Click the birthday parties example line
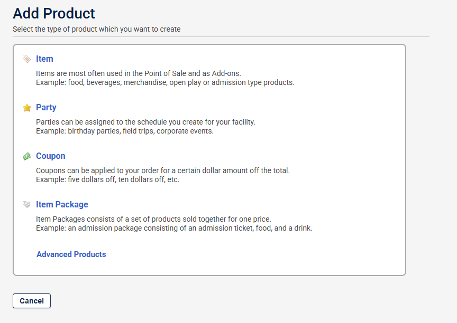The height and width of the screenshot is (323, 457). click(x=125, y=131)
